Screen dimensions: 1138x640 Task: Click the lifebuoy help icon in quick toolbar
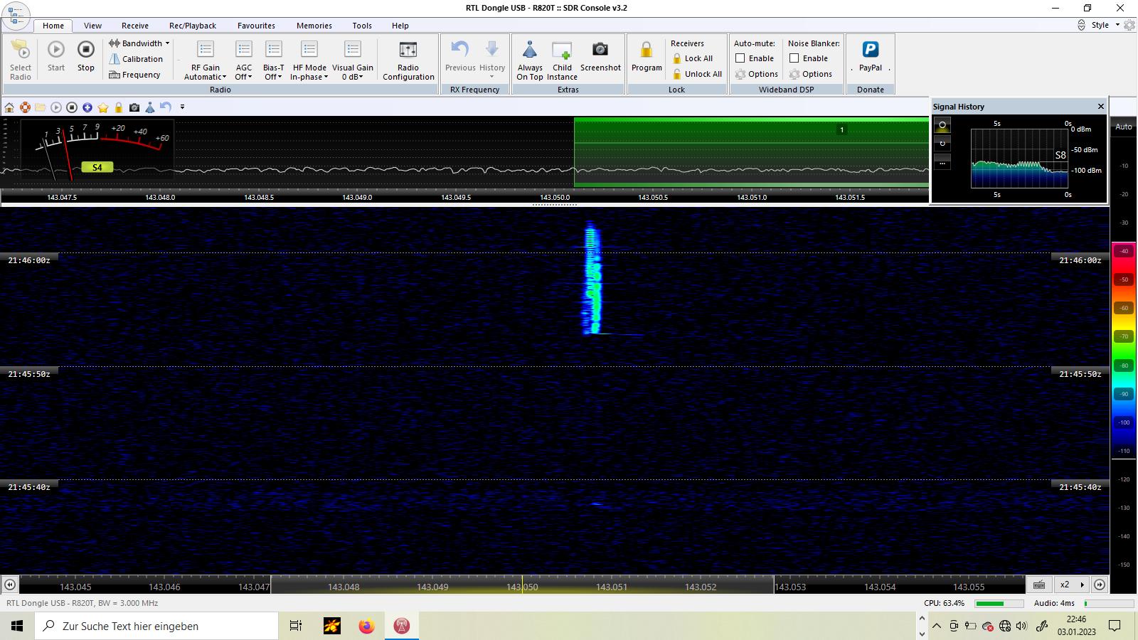coord(25,107)
